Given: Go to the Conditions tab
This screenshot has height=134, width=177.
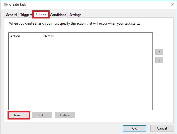Looking at the screenshot, I should (x=58, y=15).
